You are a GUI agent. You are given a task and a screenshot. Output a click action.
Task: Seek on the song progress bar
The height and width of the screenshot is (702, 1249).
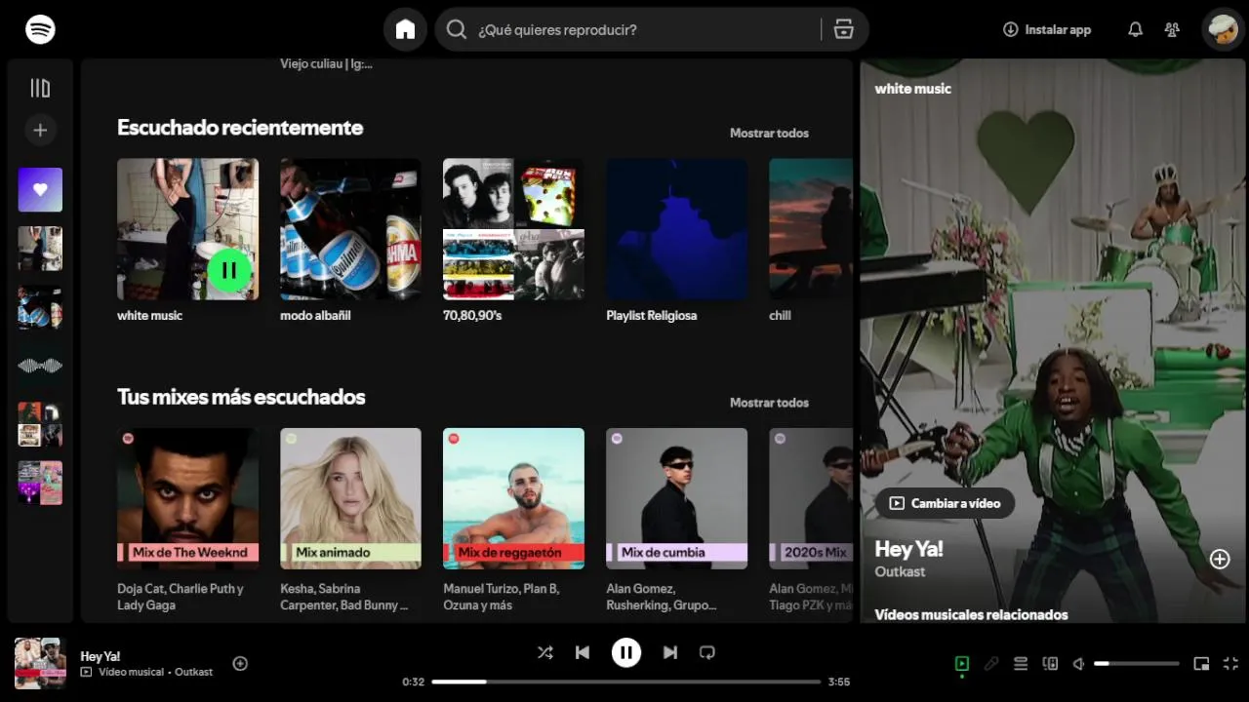(626, 682)
